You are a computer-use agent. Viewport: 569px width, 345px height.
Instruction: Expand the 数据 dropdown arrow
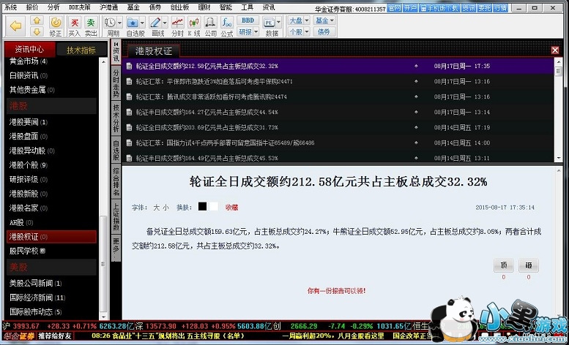[x=279, y=23]
